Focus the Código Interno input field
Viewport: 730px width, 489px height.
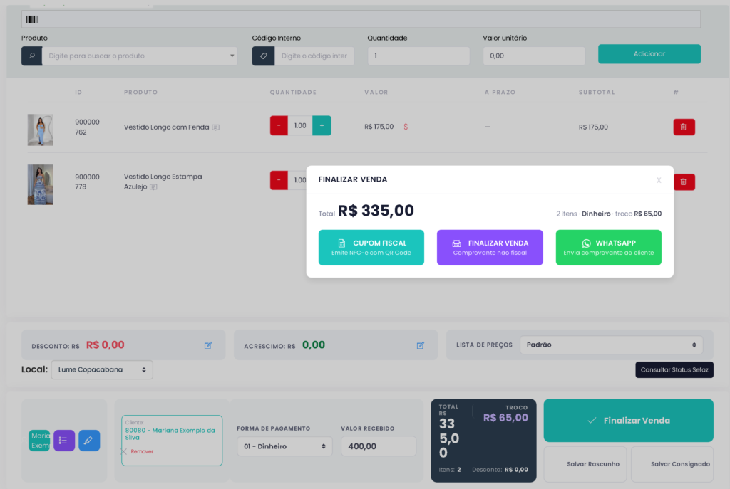click(314, 56)
